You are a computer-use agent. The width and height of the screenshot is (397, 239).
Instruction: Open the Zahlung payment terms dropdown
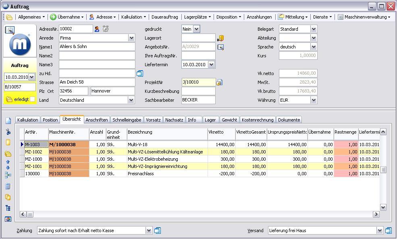tap(149, 231)
